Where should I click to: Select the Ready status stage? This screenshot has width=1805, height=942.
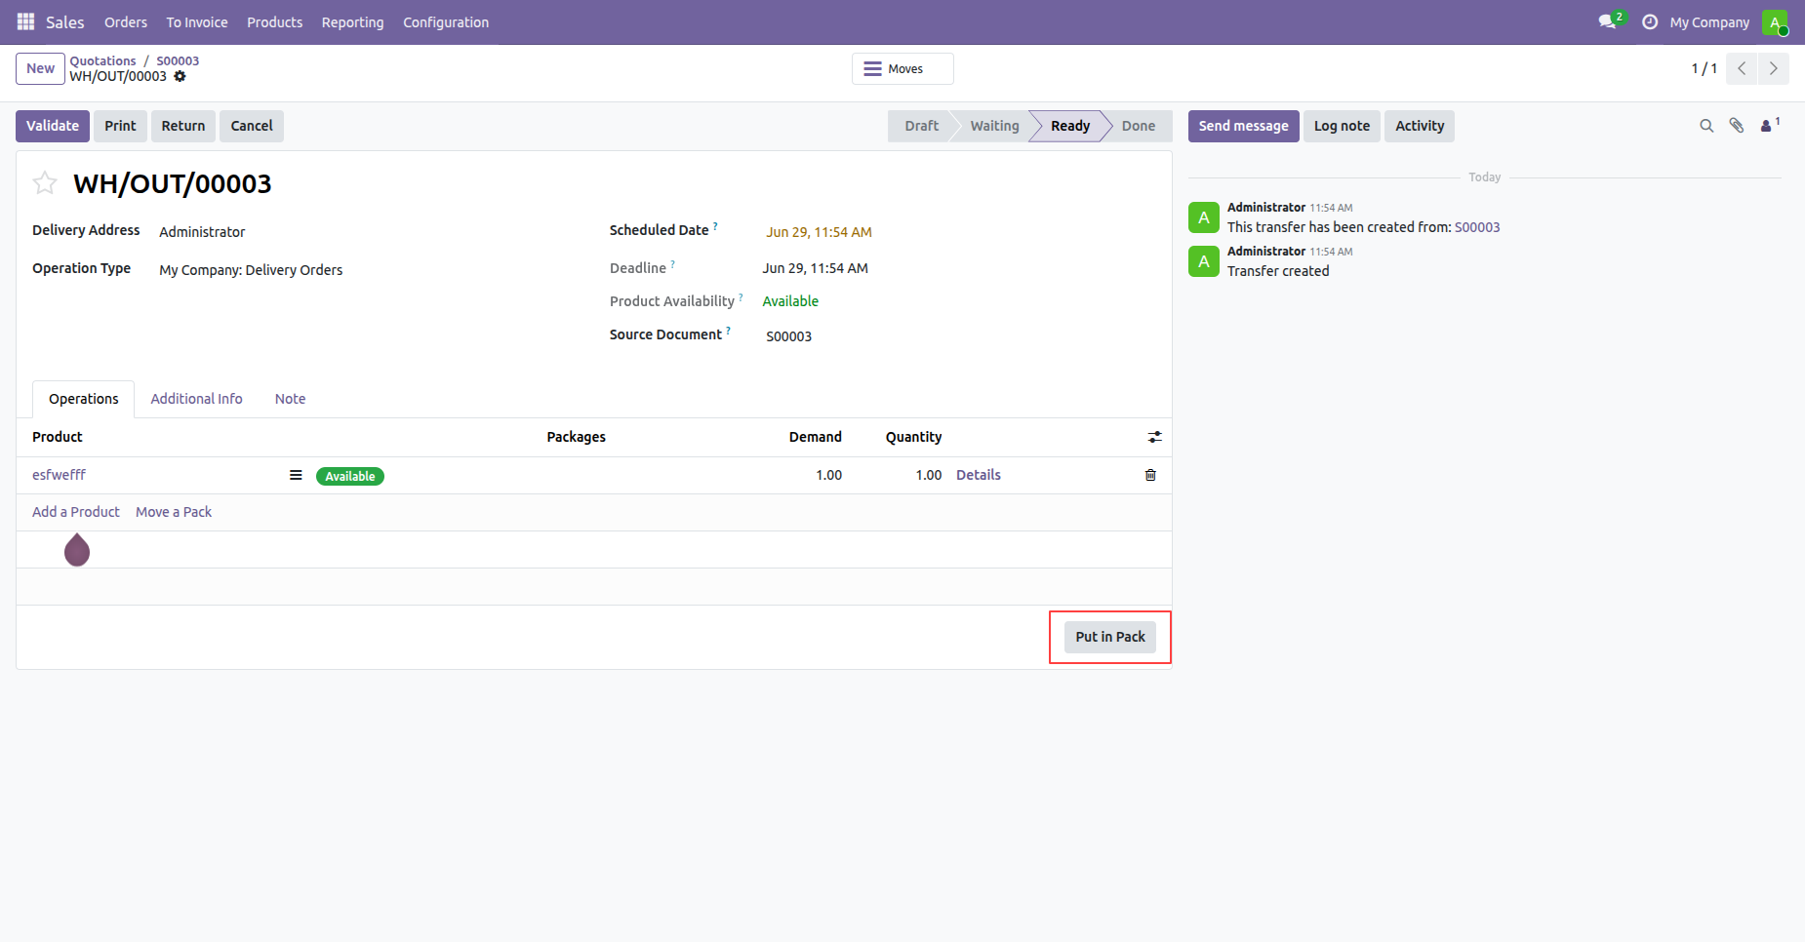[x=1070, y=126]
